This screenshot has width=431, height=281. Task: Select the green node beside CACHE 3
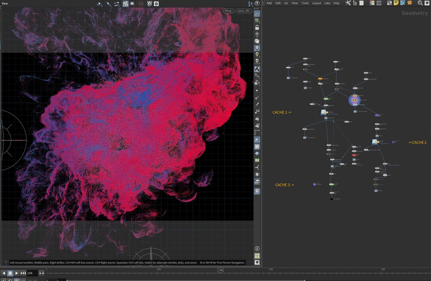332,184
